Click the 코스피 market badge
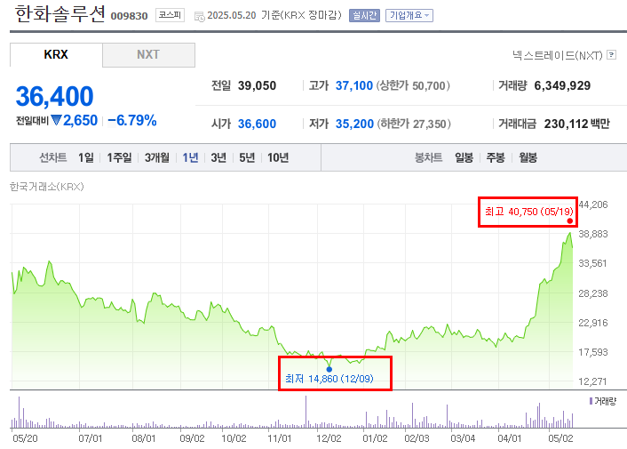This screenshot has height=449, width=627. click(170, 15)
